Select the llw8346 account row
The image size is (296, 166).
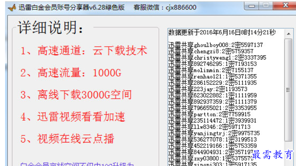(x=209, y=127)
